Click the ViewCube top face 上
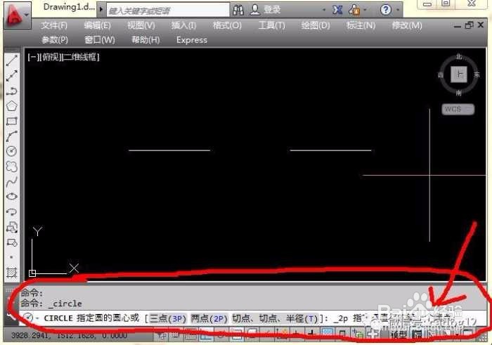 pyautogui.click(x=459, y=74)
